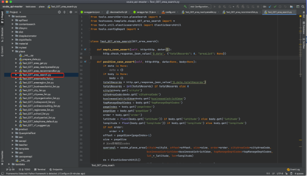Screen dimensions: 307x176
Task: Click the Build project hammer icon
Action: coord(185,7)
